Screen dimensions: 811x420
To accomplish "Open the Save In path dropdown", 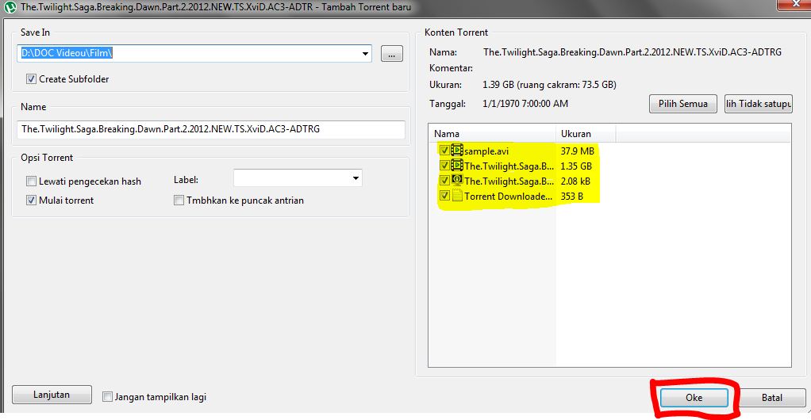I will 365,53.
